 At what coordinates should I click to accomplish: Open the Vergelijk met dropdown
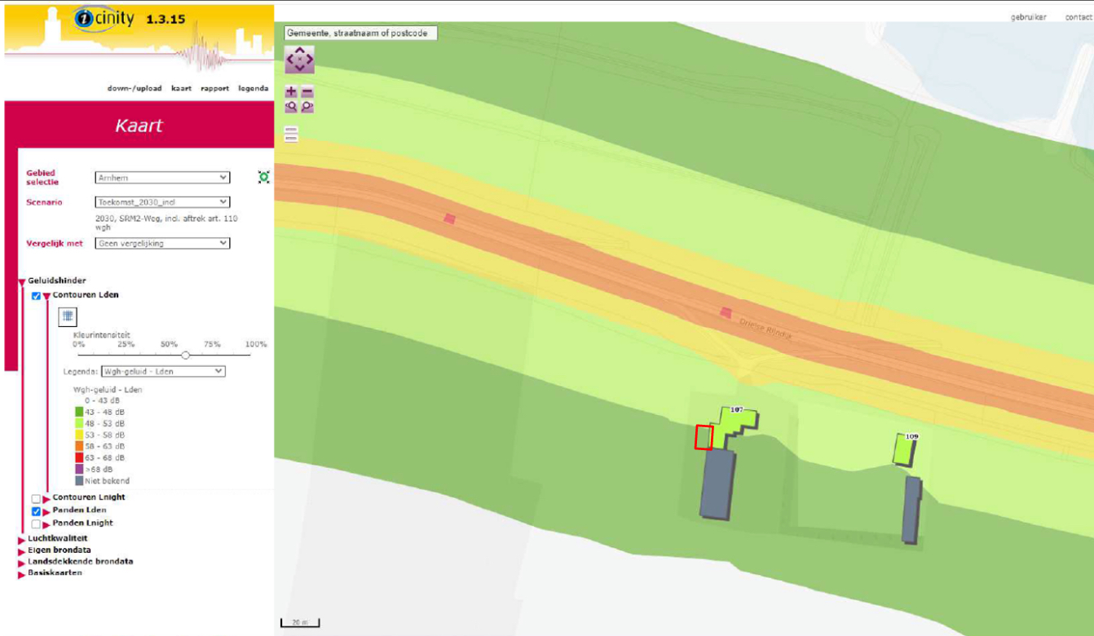coord(162,243)
